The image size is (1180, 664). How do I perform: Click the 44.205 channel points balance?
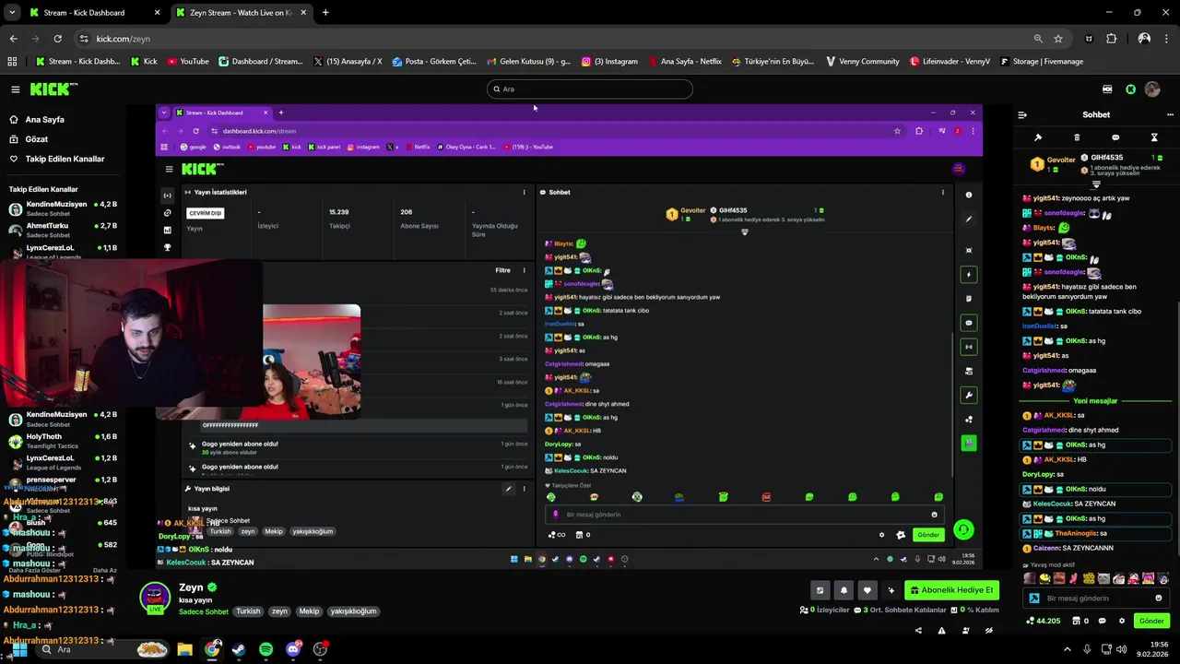[1044, 621]
